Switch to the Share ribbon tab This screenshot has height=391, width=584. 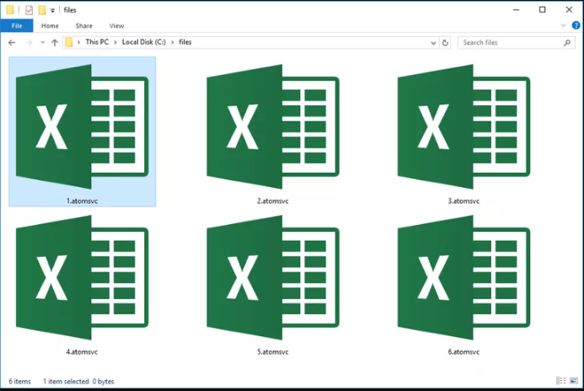pos(83,25)
